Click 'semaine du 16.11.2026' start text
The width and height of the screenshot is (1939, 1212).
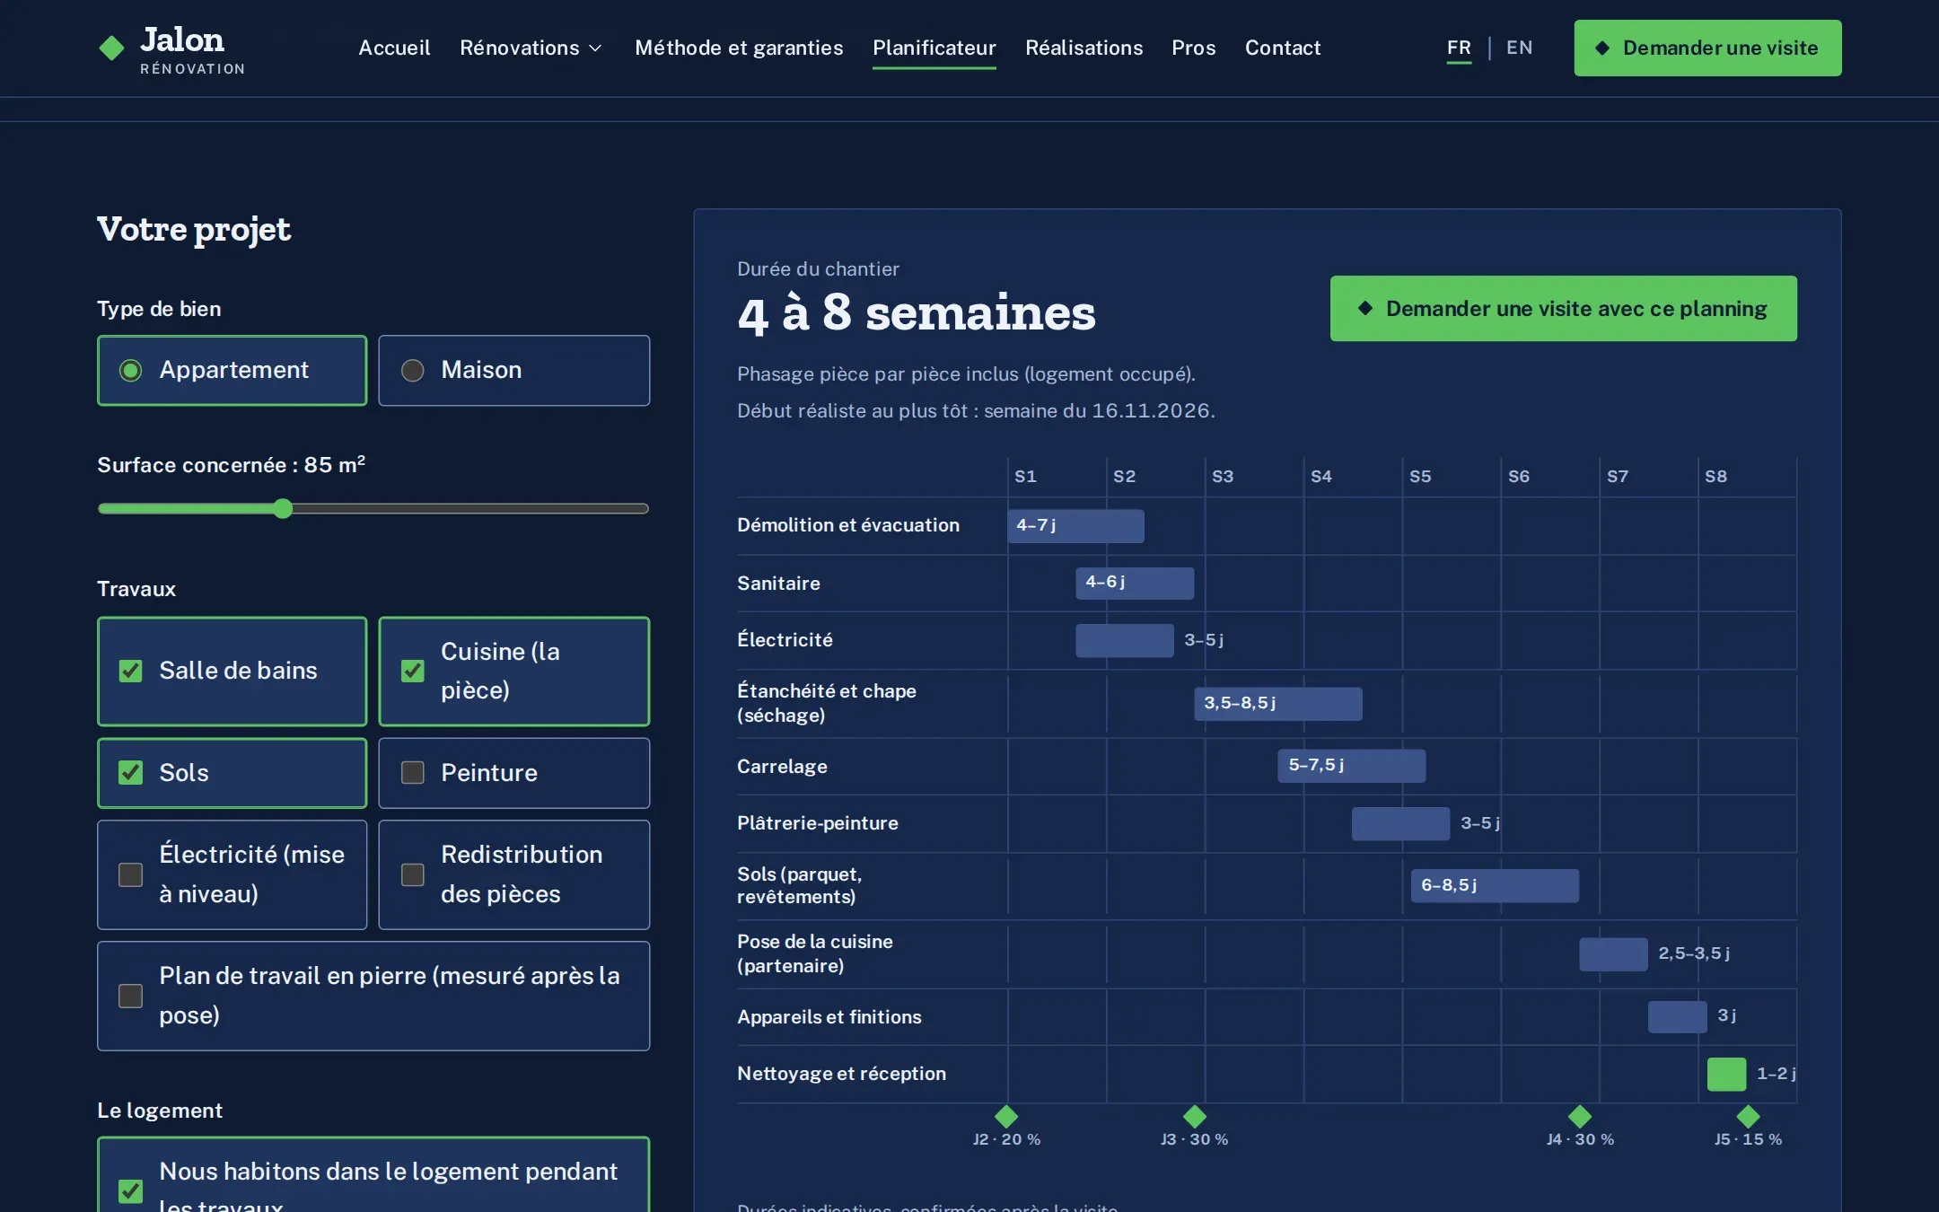tap(1099, 410)
